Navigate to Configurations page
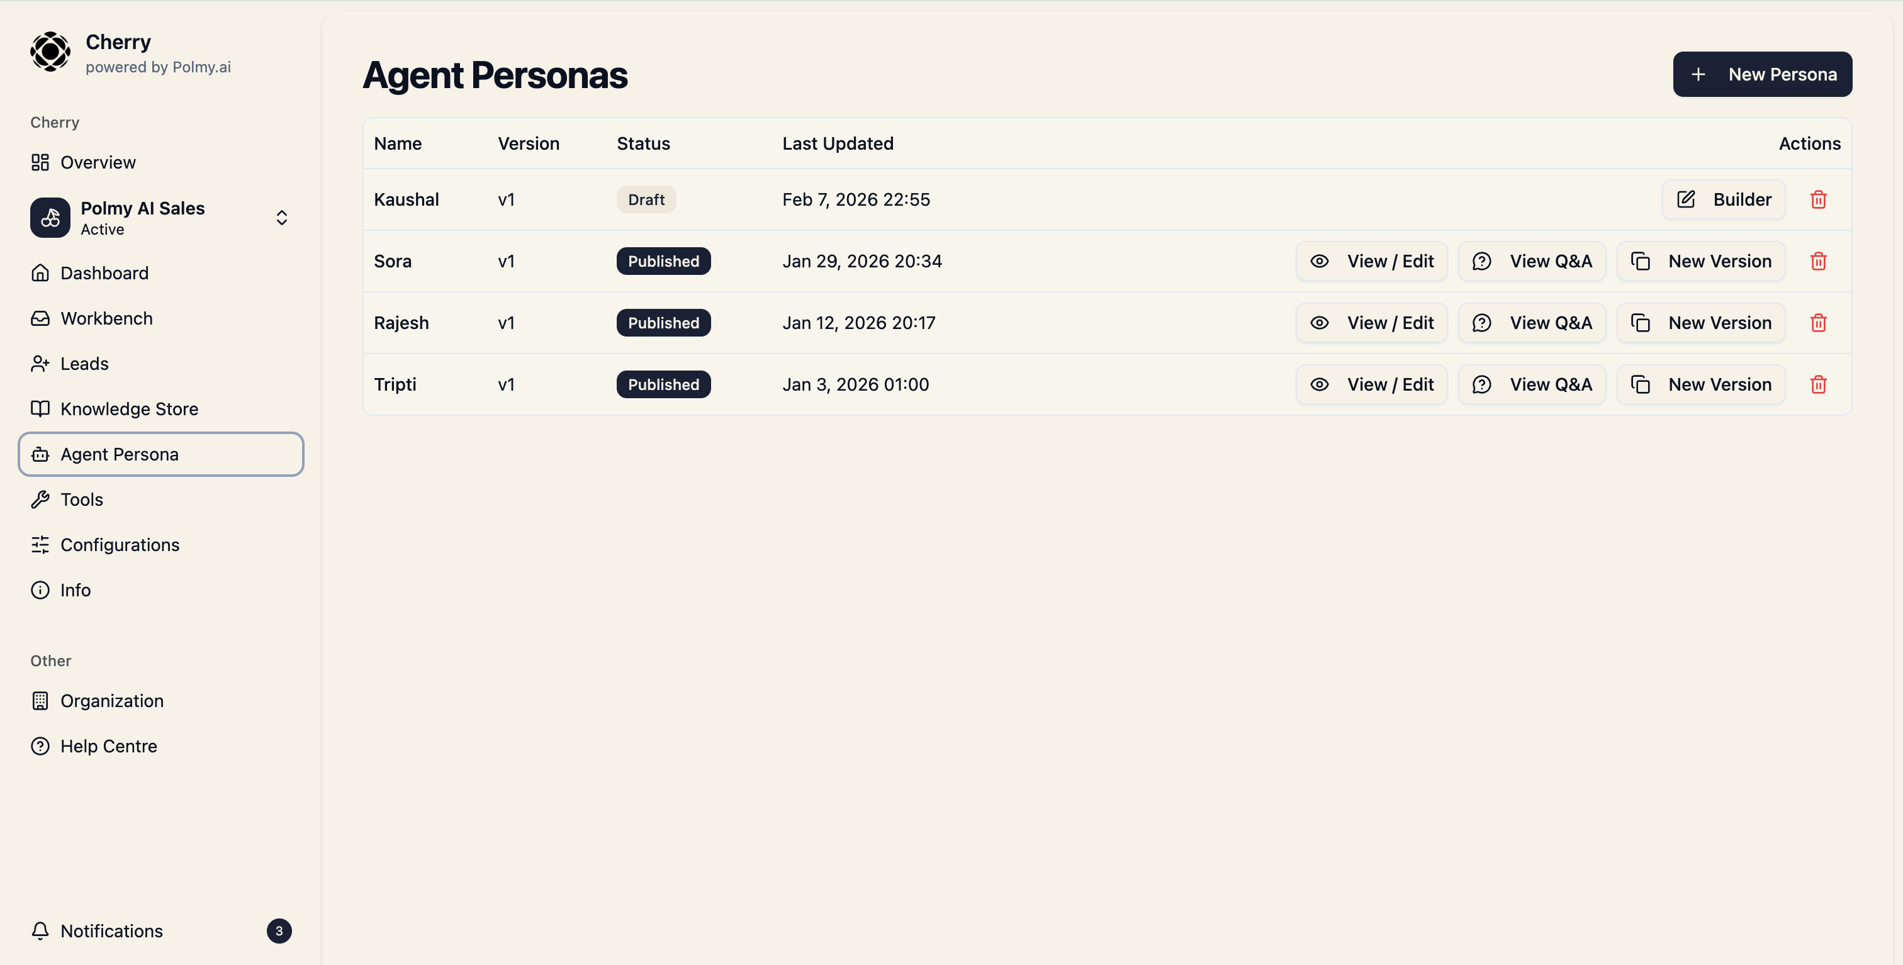The image size is (1903, 965). (120, 545)
